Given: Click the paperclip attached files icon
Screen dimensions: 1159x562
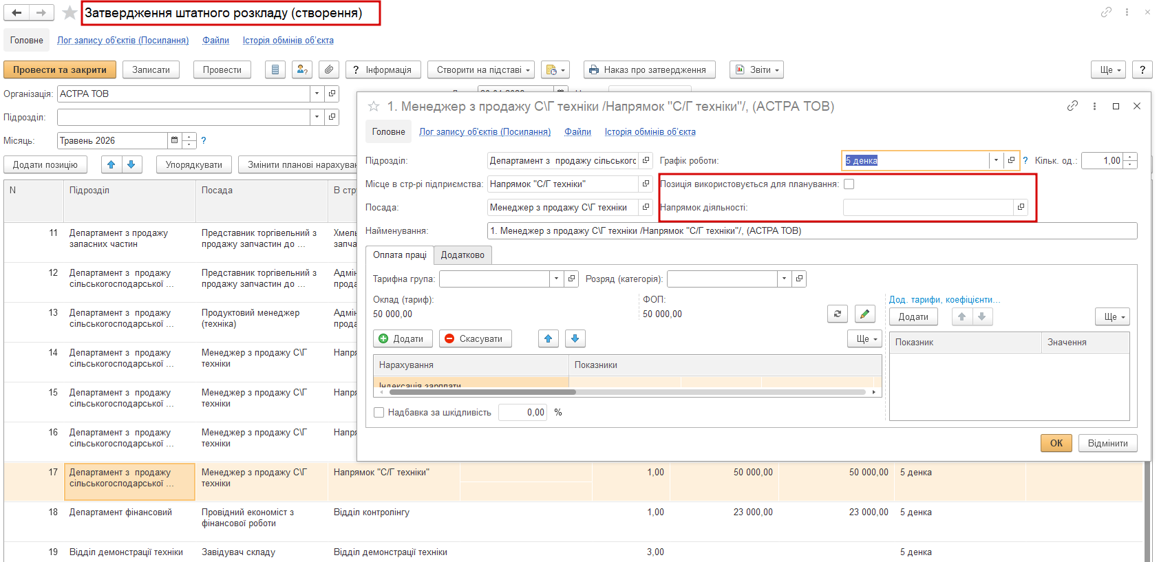Looking at the screenshot, I should pos(329,69).
